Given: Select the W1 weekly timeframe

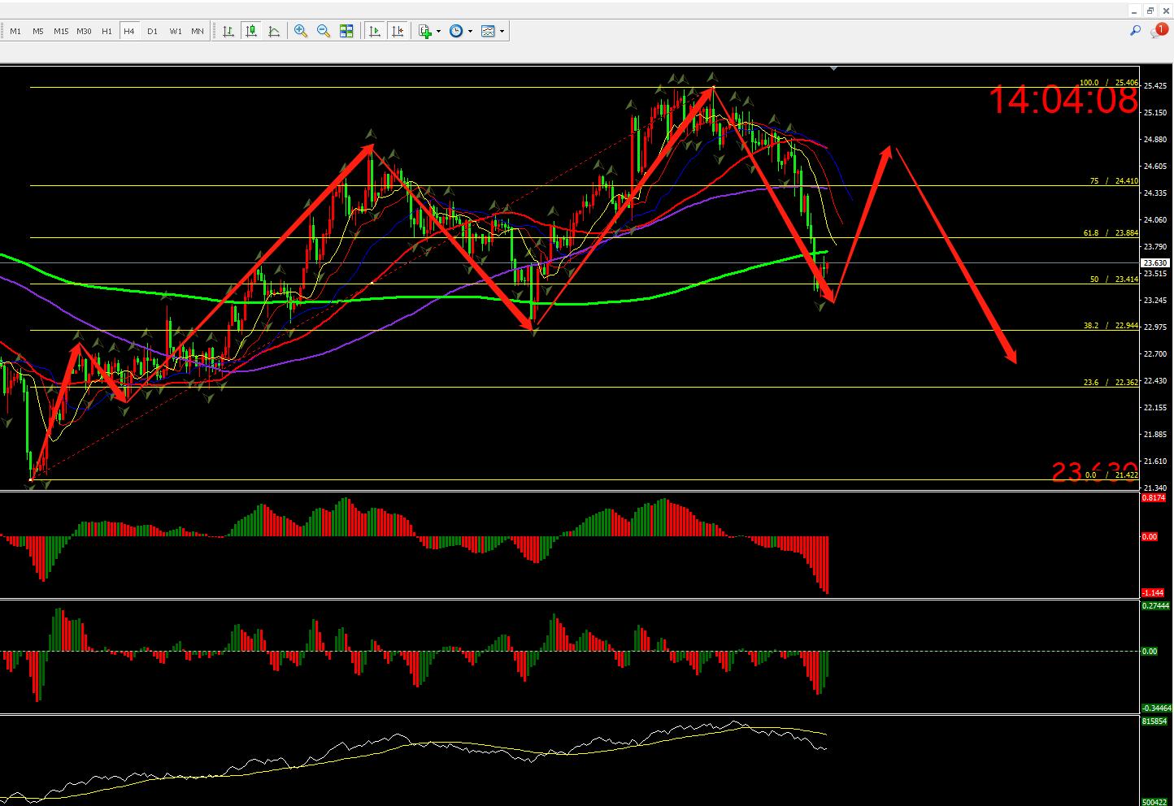Looking at the screenshot, I should 176,31.
